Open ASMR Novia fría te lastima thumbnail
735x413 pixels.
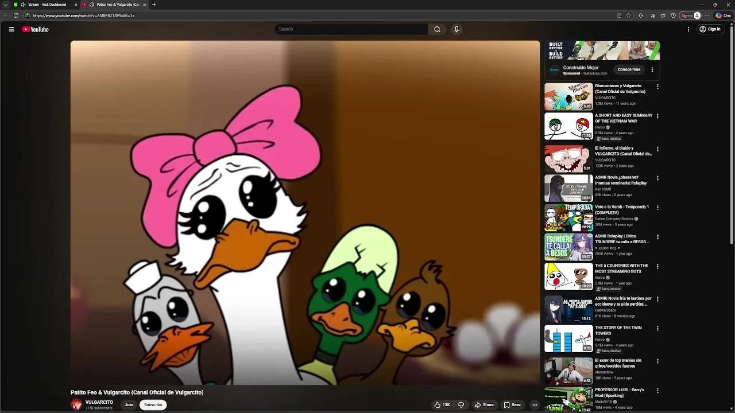point(568,309)
